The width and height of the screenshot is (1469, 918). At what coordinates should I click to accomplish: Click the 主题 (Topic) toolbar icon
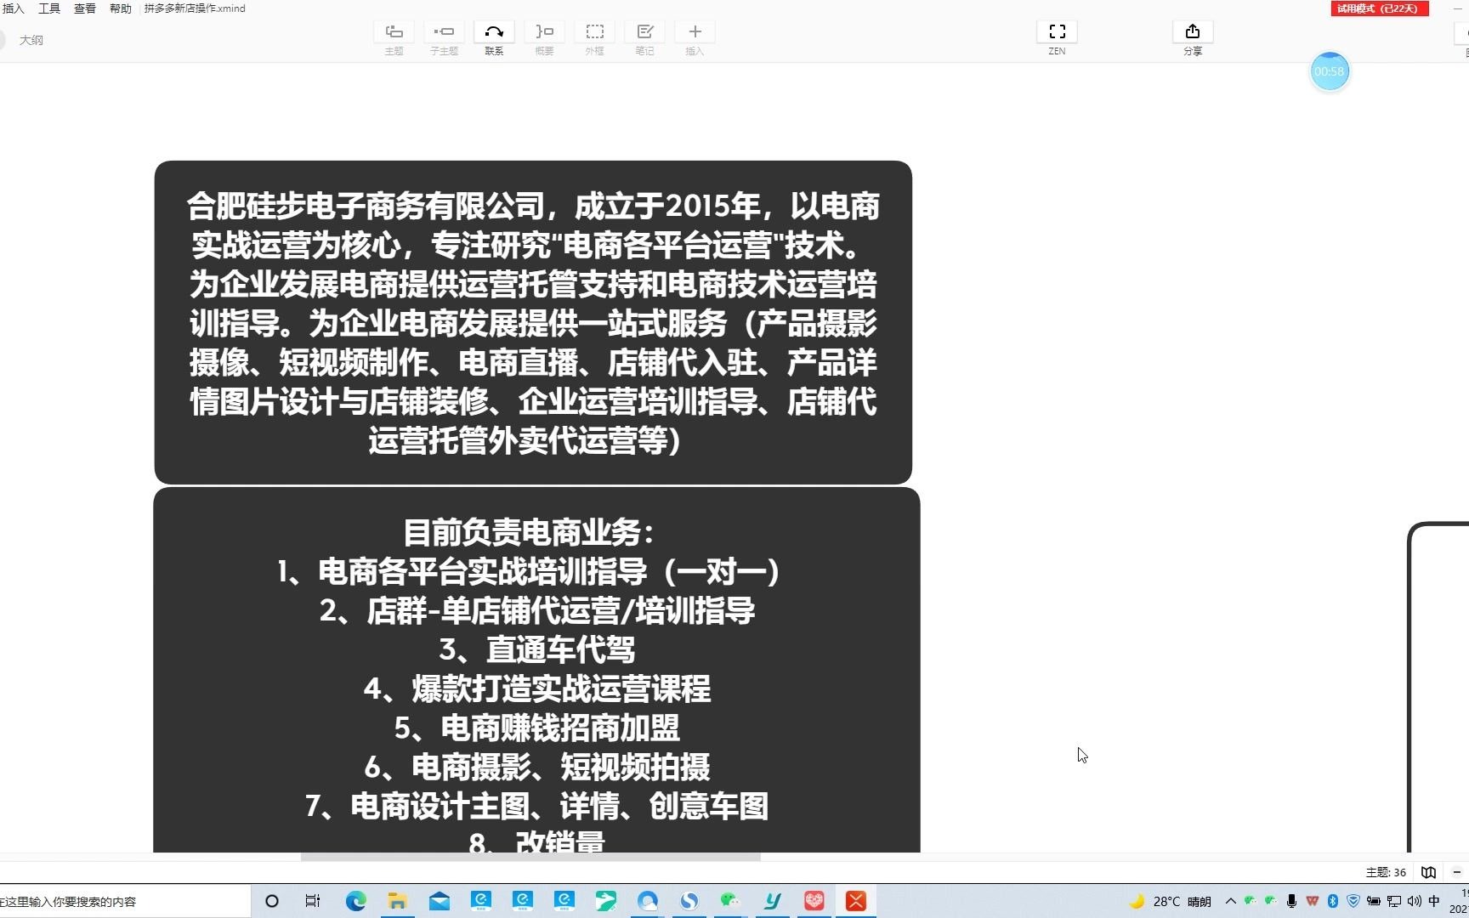394,32
